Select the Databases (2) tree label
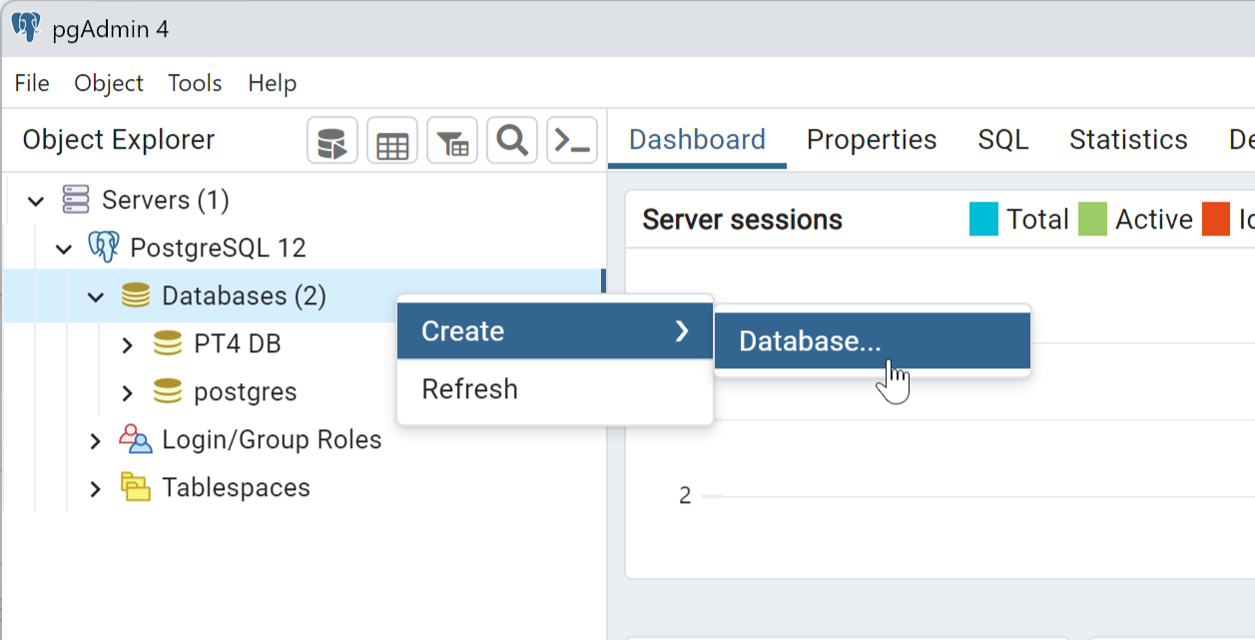The image size is (1255, 640). [x=244, y=296]
